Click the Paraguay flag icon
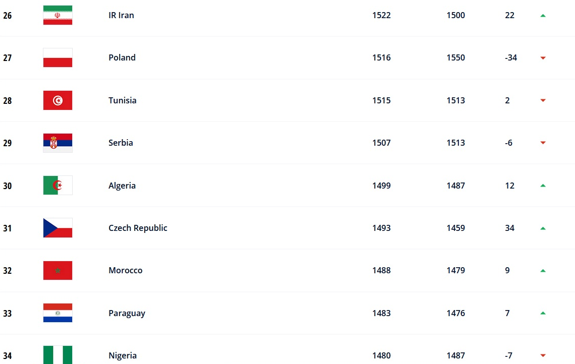 58,313
